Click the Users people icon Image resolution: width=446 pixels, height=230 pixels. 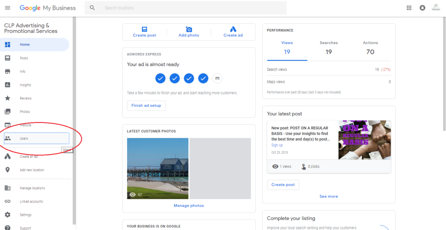point(8,138)
